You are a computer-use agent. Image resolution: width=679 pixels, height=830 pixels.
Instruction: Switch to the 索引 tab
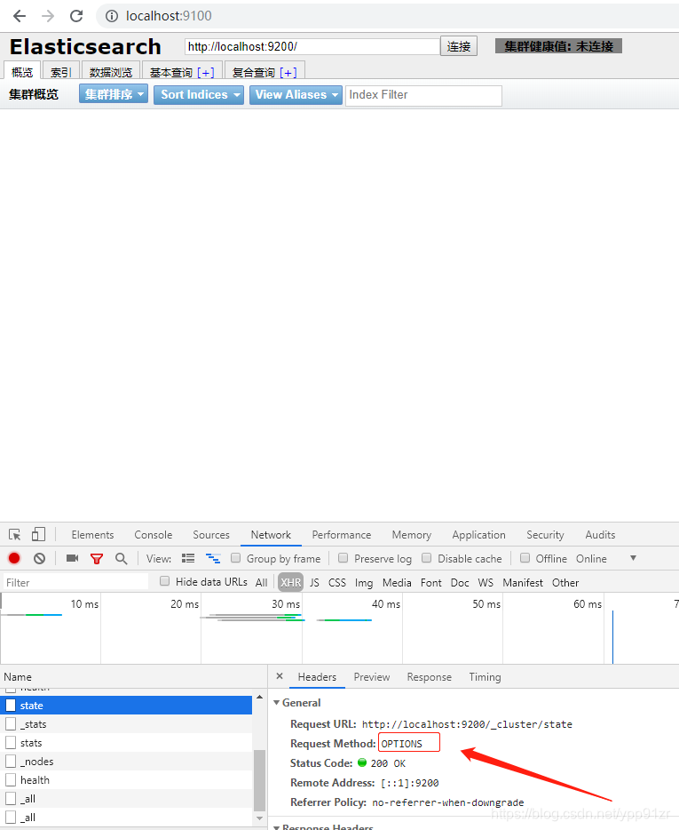click(x=61, y=72)
